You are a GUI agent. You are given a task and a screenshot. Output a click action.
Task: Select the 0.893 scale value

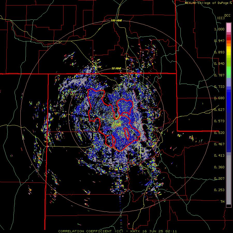[219, 52]
